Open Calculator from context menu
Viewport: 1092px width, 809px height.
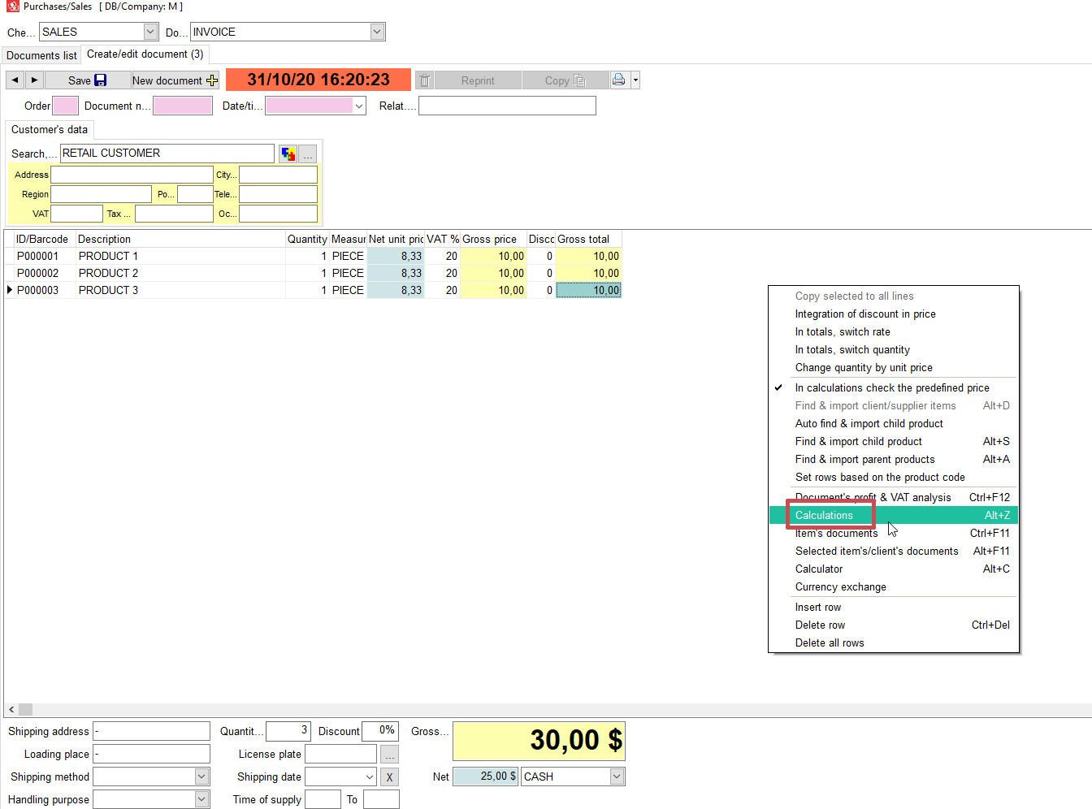pyautogui.click(x=894, y=569)
